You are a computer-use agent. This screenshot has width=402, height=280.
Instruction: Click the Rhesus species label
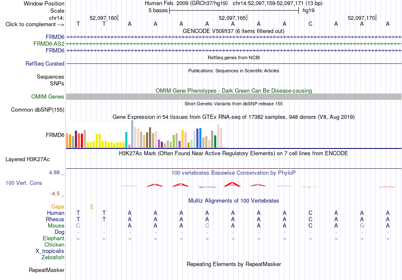pyautogui.click(x=55, y=219)
